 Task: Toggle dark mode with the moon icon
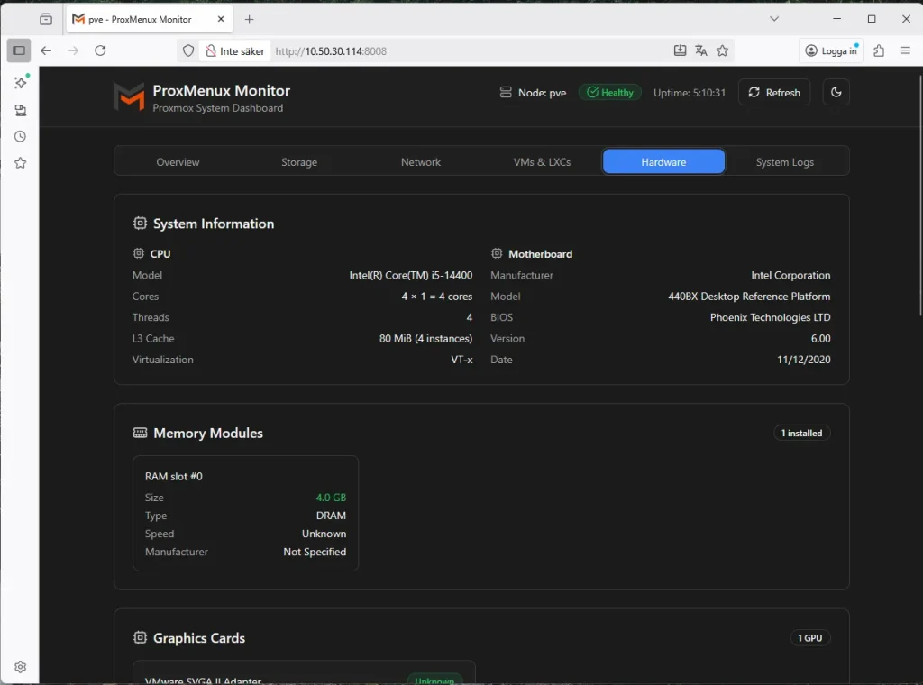[836, 92]
